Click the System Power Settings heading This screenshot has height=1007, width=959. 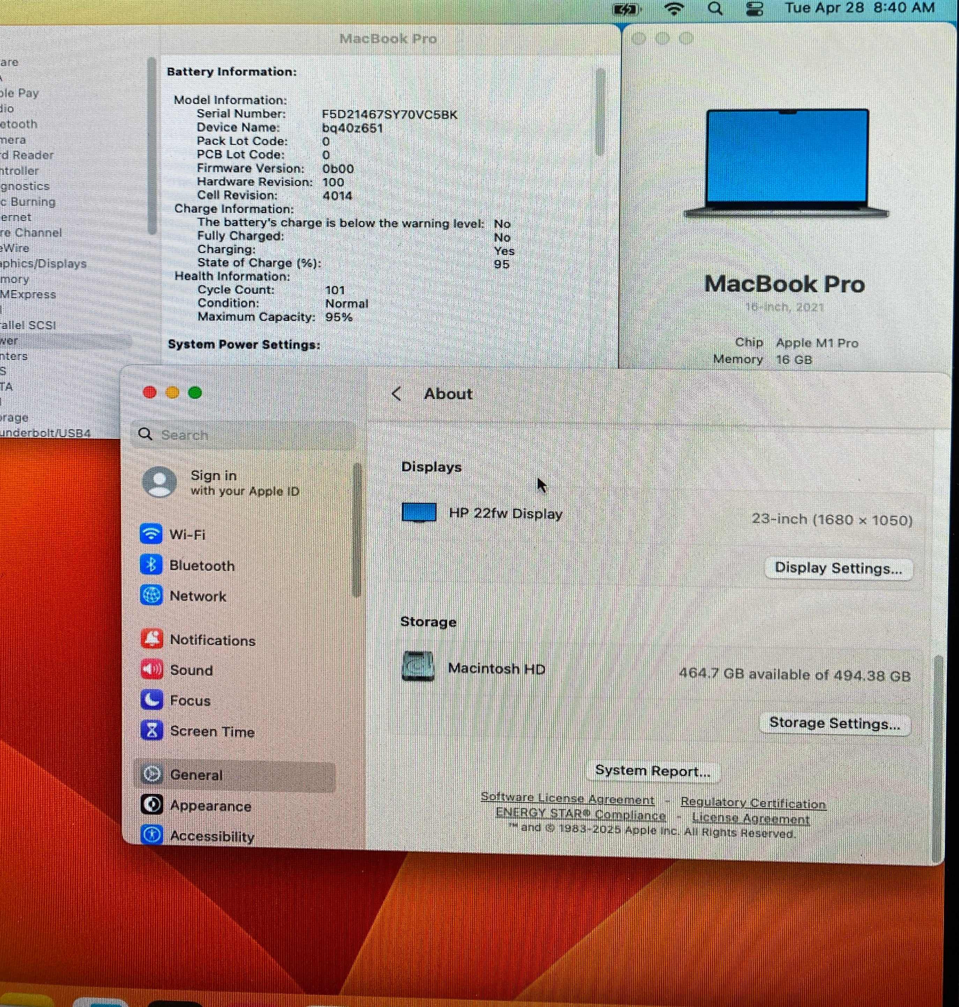[x=244, y=345]
